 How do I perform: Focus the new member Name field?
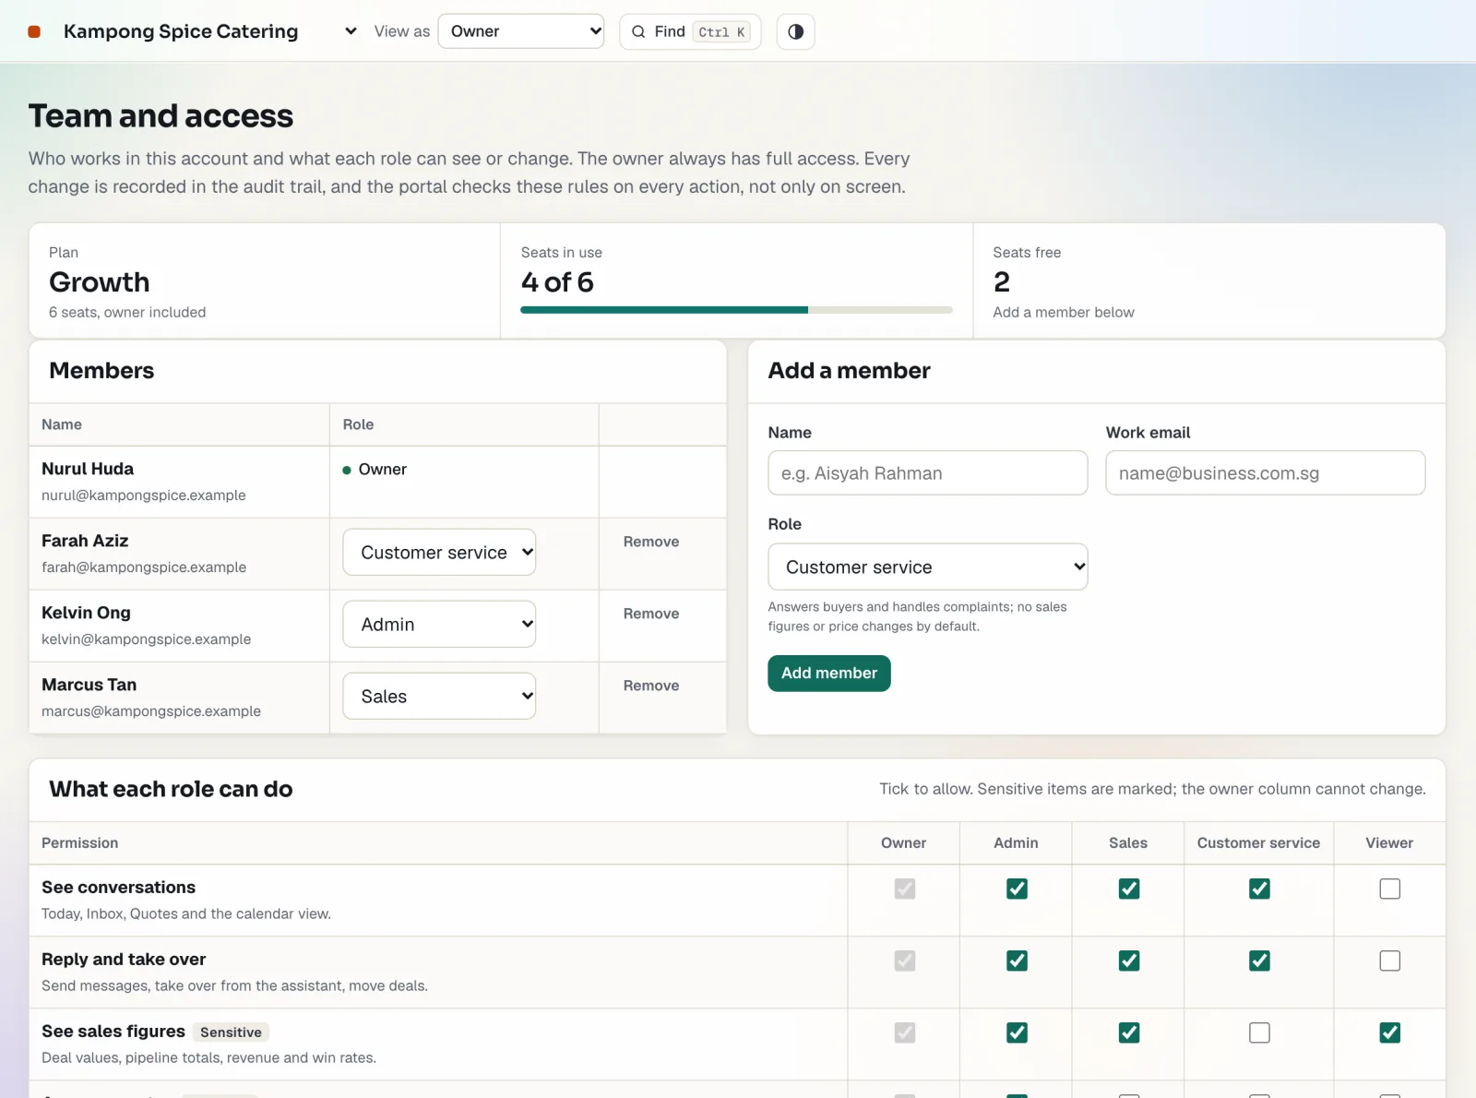coord(927,472)
